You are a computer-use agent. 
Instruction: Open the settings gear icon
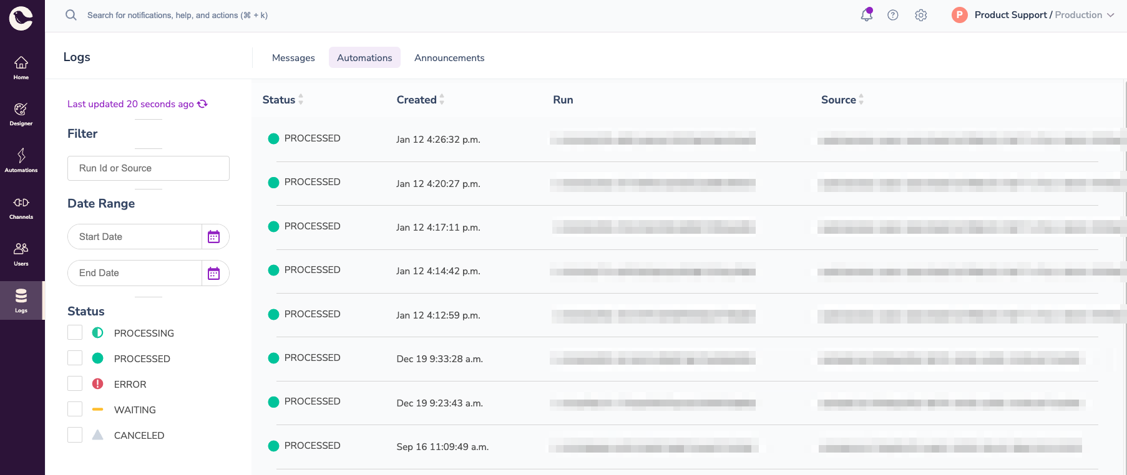click(921, 15)
